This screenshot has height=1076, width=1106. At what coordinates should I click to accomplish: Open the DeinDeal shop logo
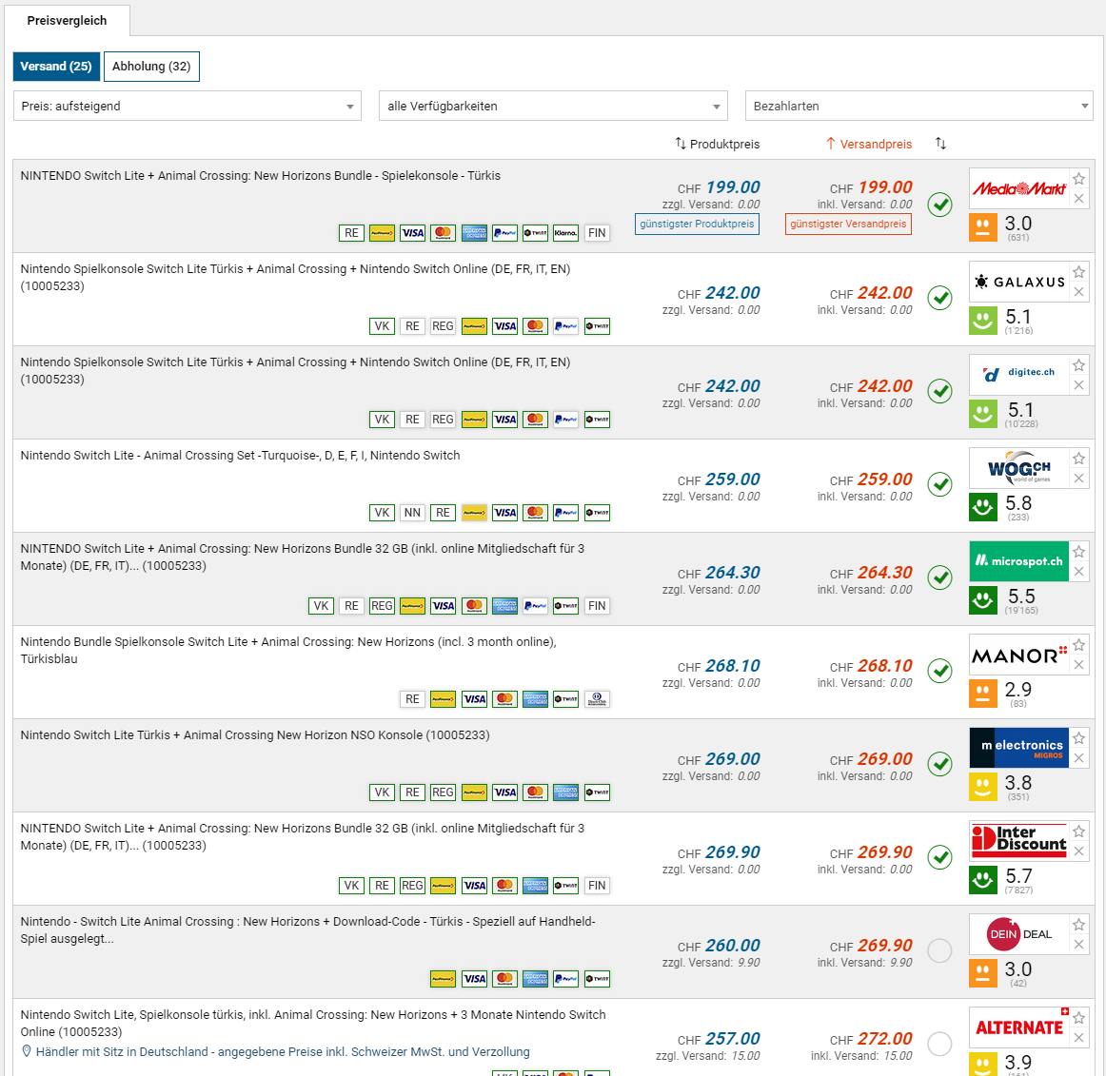pos(1018,934)
